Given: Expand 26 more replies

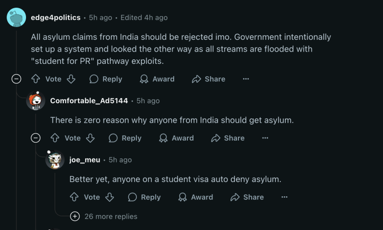Looking at the screenshot, I should pos(104,216).
